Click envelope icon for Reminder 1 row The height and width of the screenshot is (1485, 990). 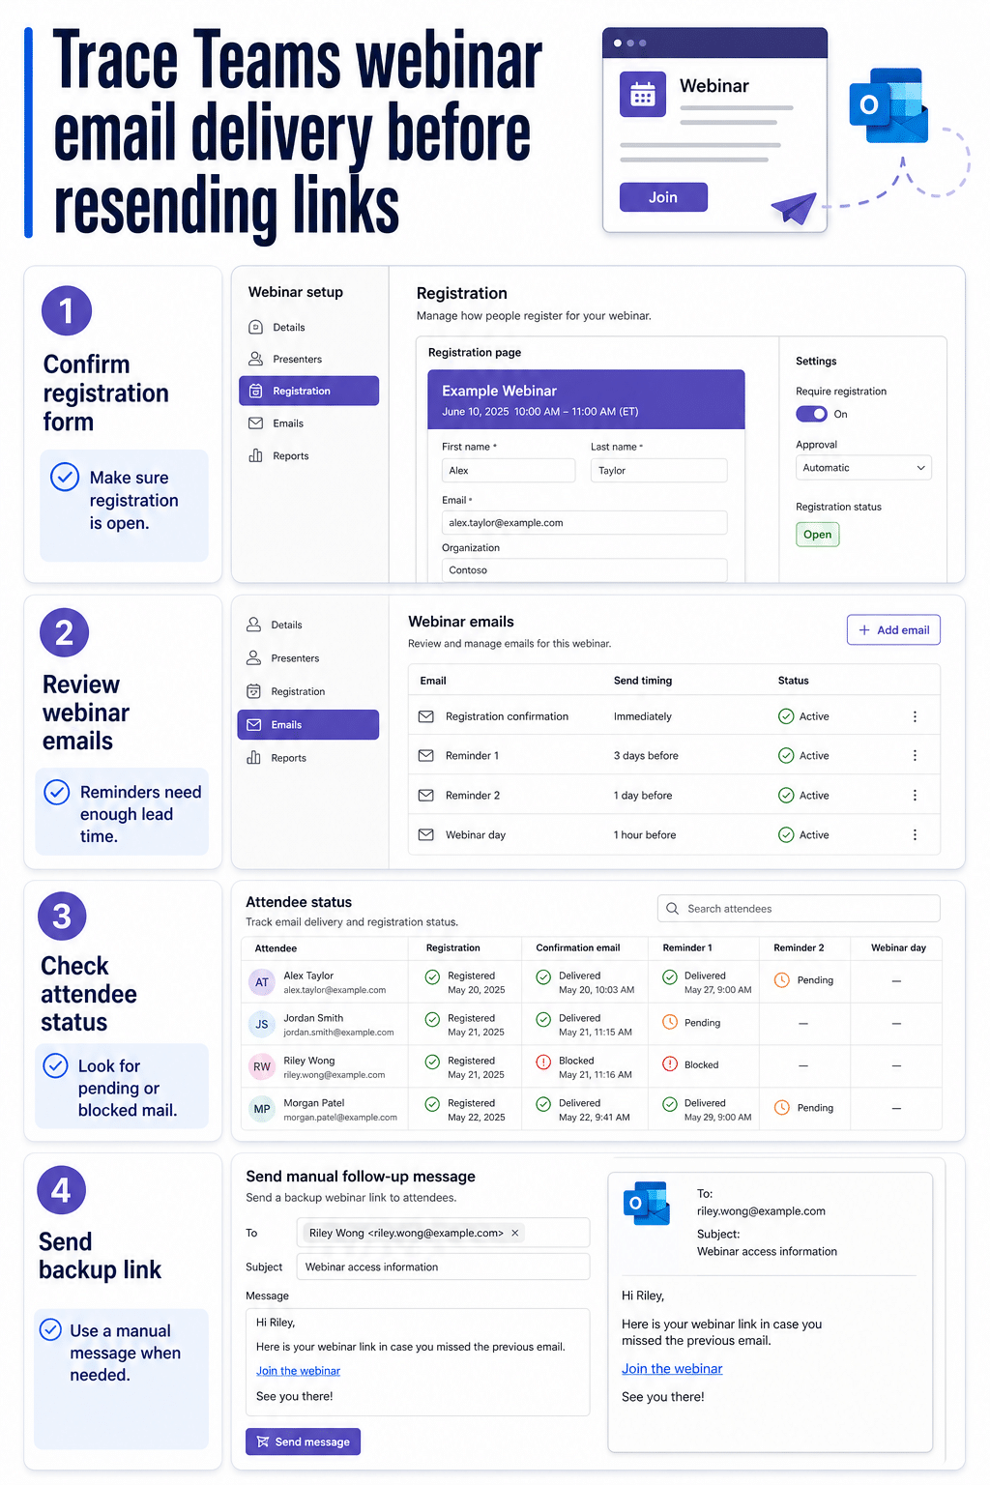(425, 756)
